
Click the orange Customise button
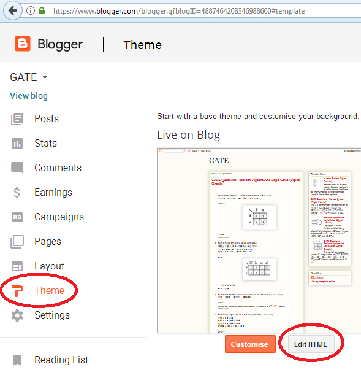(250, 344)
